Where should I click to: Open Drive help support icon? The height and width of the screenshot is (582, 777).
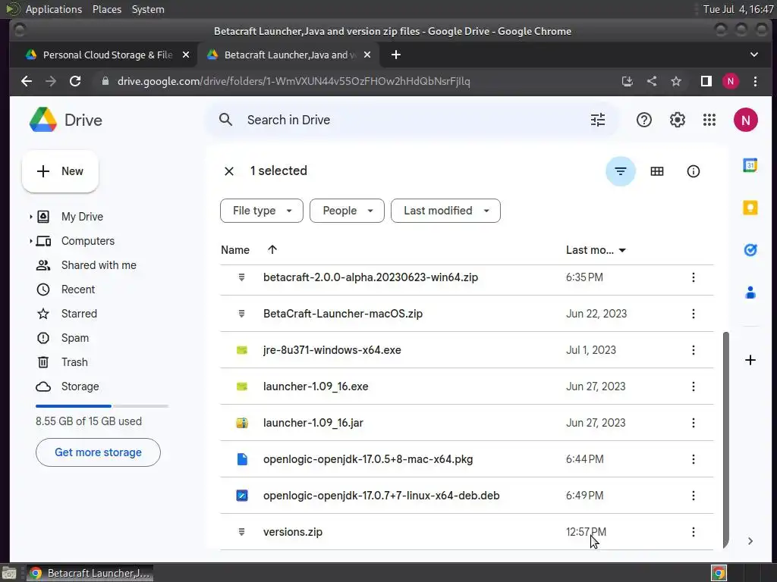[643, 120]
